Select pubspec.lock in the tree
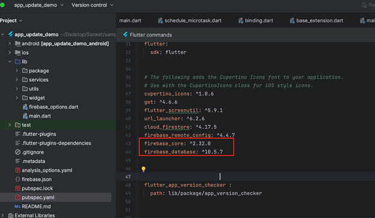The width and height of the screenshot is (375, 218). point(37,189)
